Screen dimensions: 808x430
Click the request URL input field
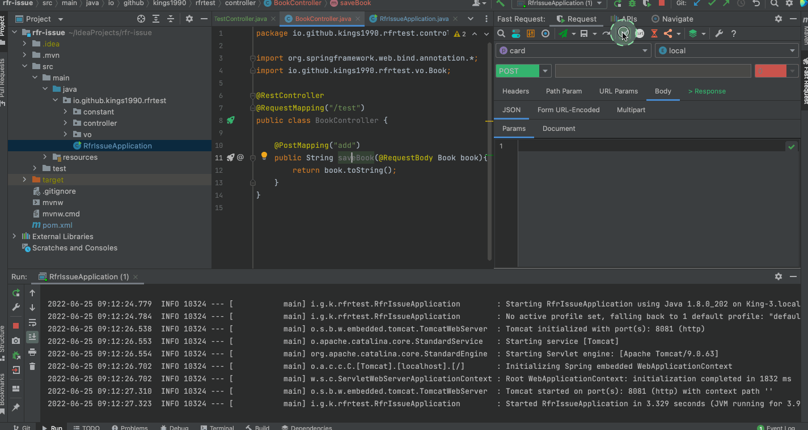(x=652, y=71)
